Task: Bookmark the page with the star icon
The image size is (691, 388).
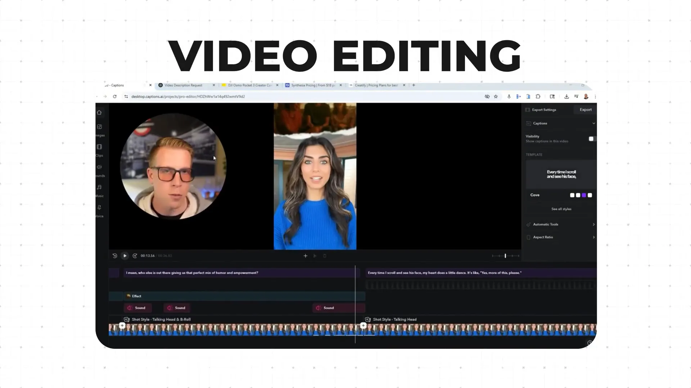Action: click(496, 96)
